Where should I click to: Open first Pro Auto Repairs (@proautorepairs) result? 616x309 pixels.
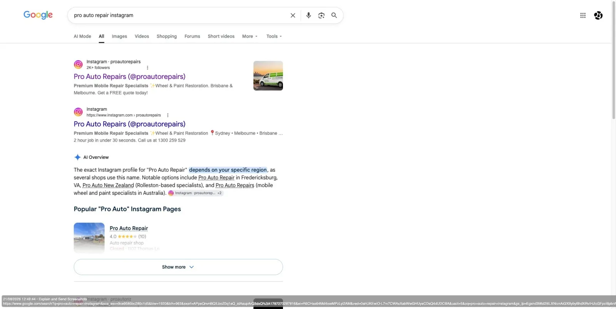129,77
